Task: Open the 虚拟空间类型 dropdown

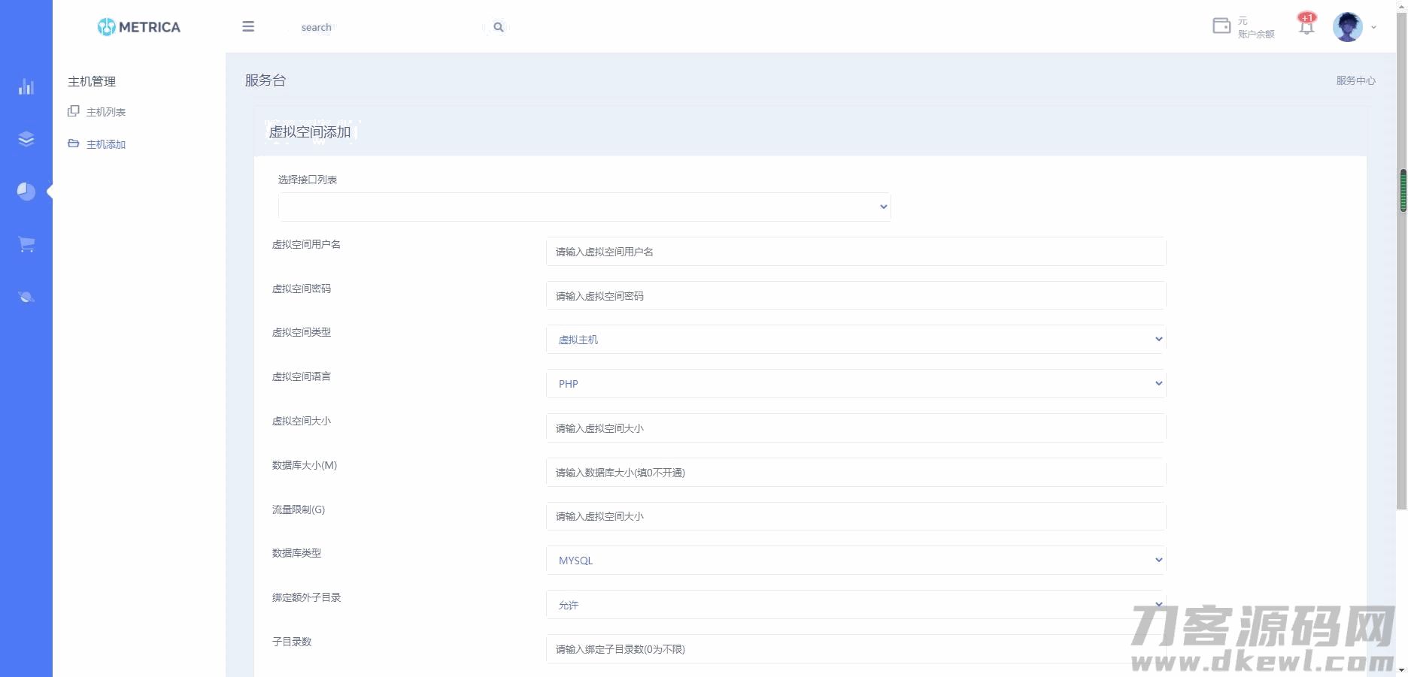Action: [x=856, y=340]
